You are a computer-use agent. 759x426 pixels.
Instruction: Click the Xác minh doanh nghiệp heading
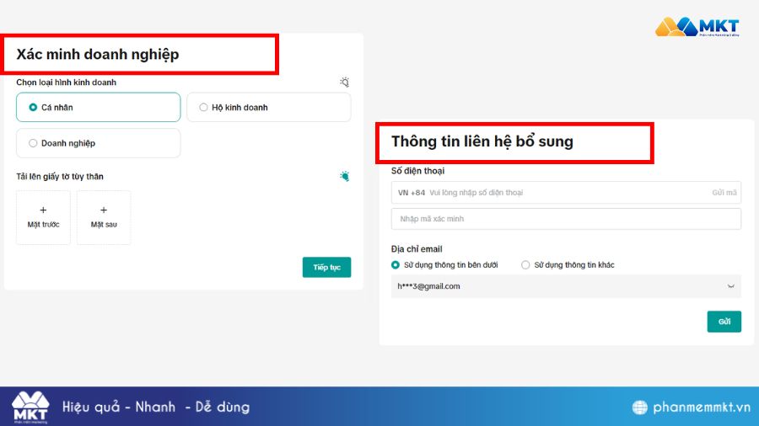[98, 54]
